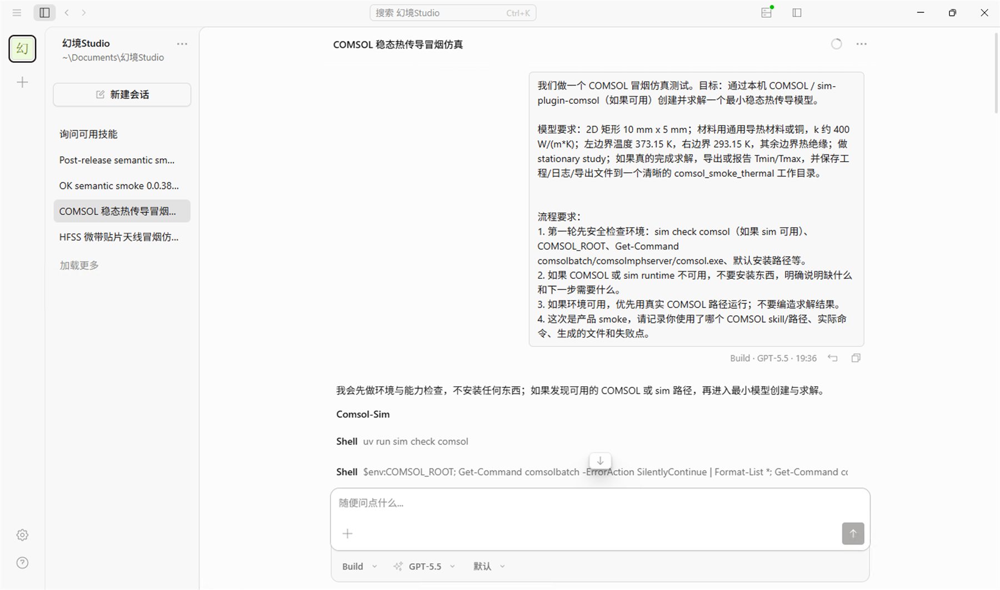
Task: Minimize the application window
Action: (x=921, y=12)
